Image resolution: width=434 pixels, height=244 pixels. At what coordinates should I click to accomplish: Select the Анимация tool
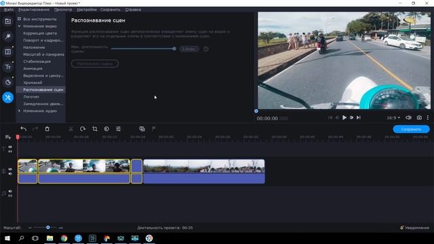pyautogui.click(x=33, y=68)
